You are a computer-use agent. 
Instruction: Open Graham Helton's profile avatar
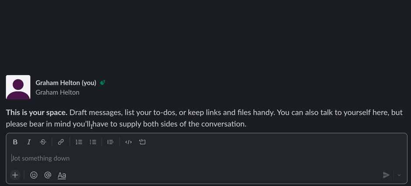click(18, 87)
